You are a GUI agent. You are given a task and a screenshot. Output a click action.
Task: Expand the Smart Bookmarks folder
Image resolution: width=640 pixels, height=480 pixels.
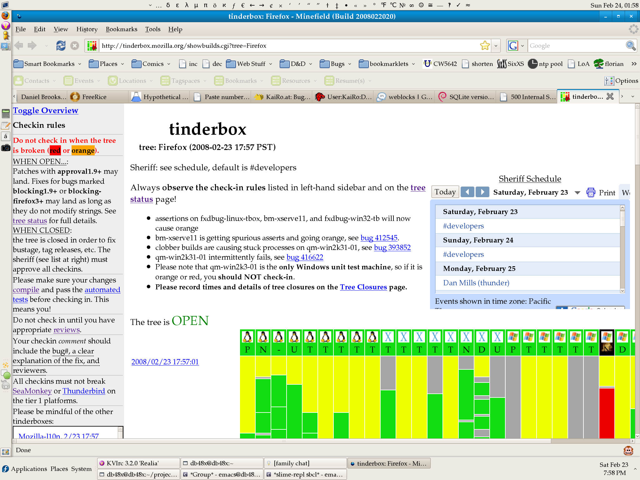click(47, 64)
